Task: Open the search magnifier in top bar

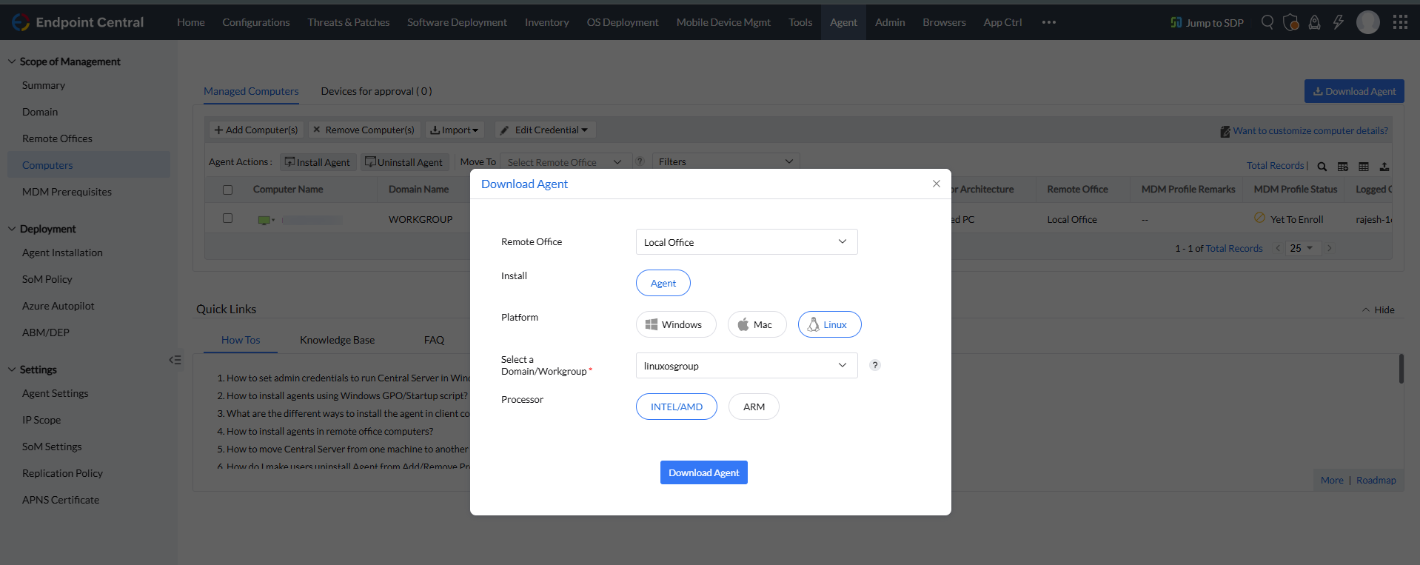Action: coord(1267,22)
